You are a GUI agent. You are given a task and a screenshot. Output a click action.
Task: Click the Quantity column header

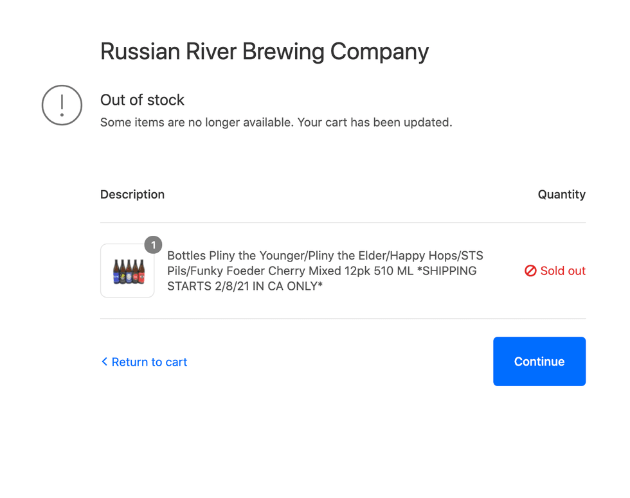(562, 194)
